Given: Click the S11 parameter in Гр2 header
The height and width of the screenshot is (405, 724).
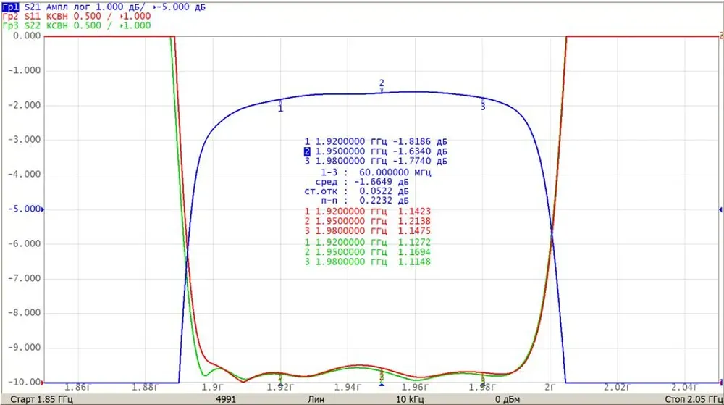Looking at the screenshot, I should [x=33, y=16].
